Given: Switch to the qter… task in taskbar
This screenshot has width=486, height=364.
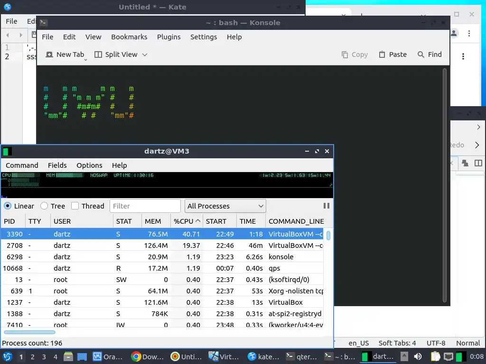Looking at the screenshot, I should tap(301, 357).
